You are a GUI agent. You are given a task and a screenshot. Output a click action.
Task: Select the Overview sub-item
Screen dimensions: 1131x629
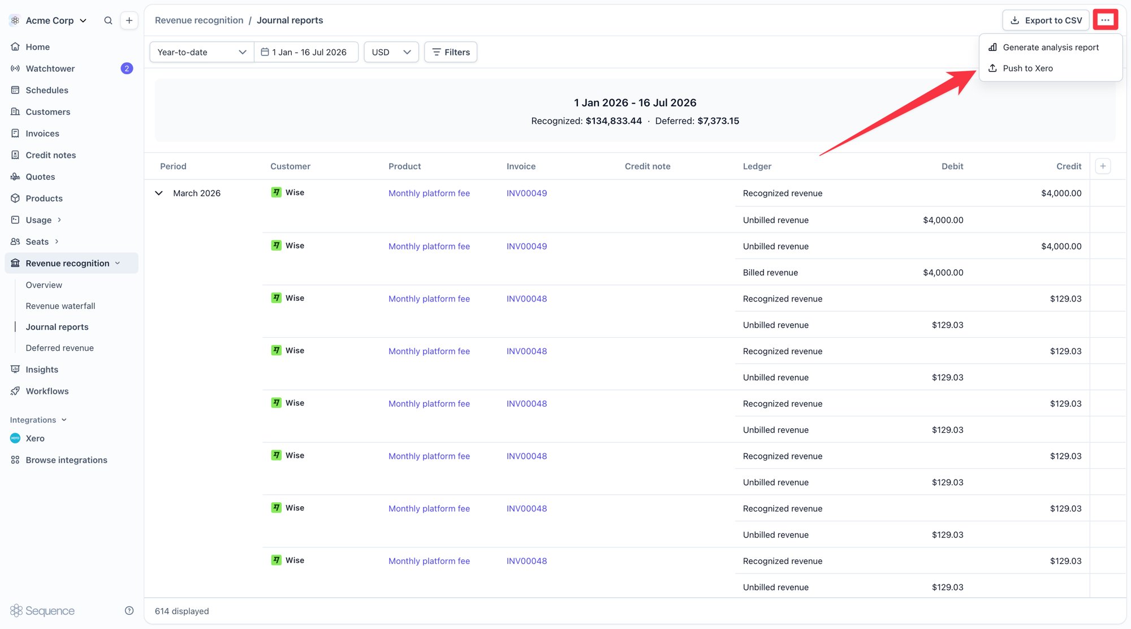point(44,285)
